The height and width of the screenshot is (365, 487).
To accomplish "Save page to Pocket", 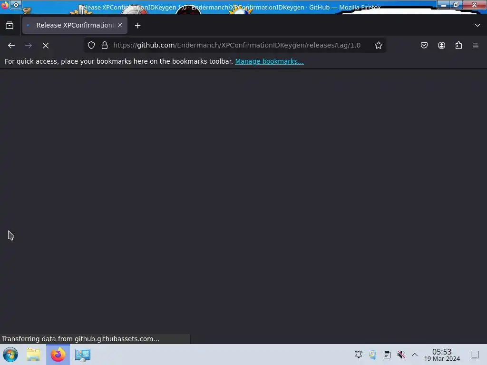I will 424,45.
